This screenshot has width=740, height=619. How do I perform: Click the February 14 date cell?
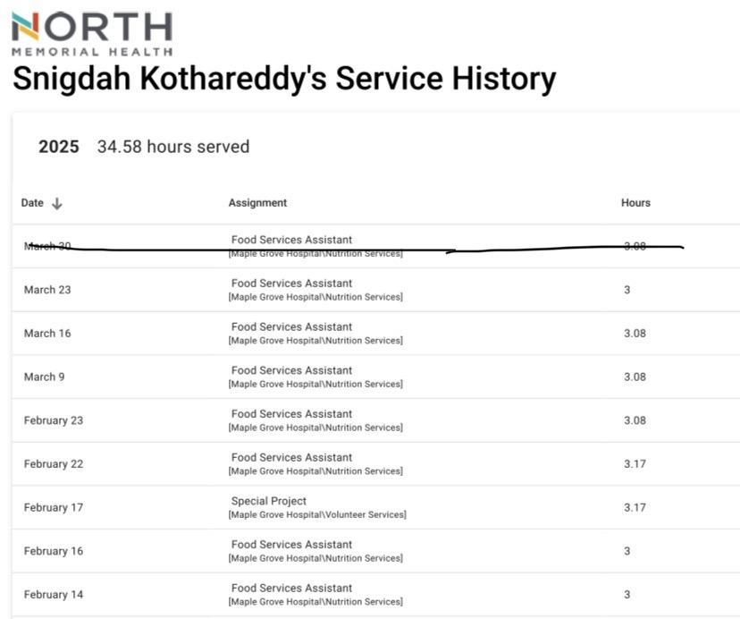tap(54, 595)
